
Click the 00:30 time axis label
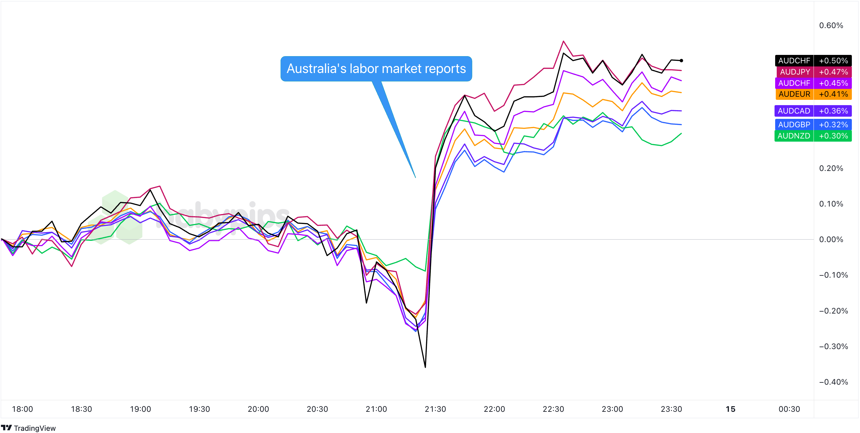tap(789, 409)
